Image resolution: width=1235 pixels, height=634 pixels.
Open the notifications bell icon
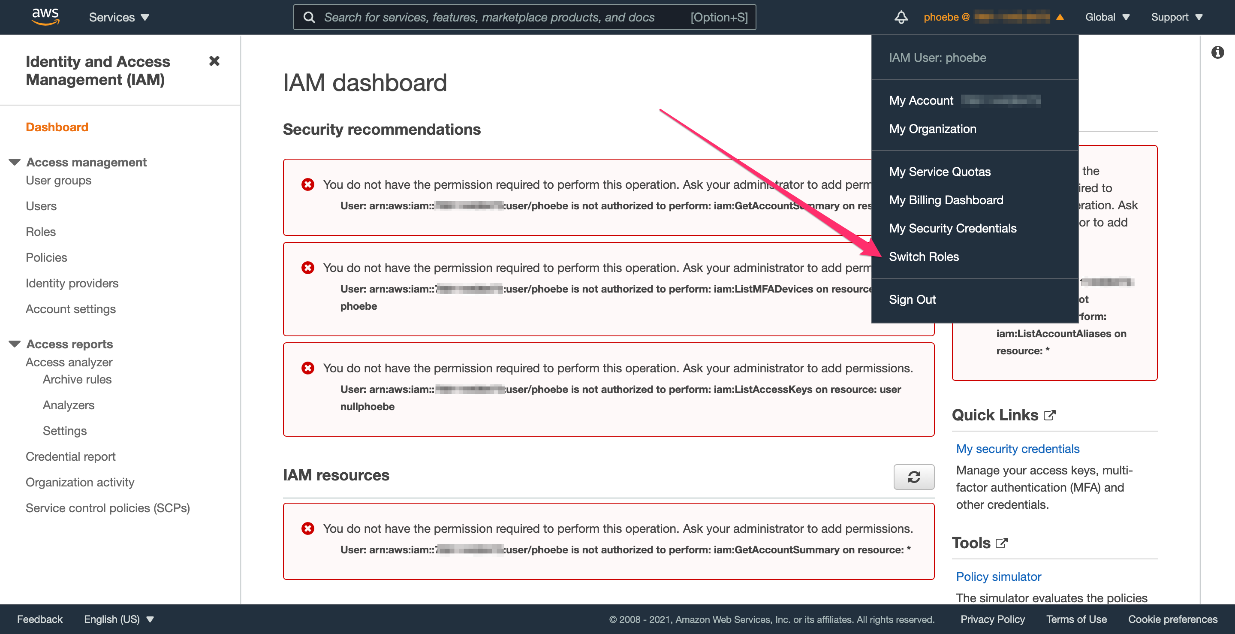901,17
